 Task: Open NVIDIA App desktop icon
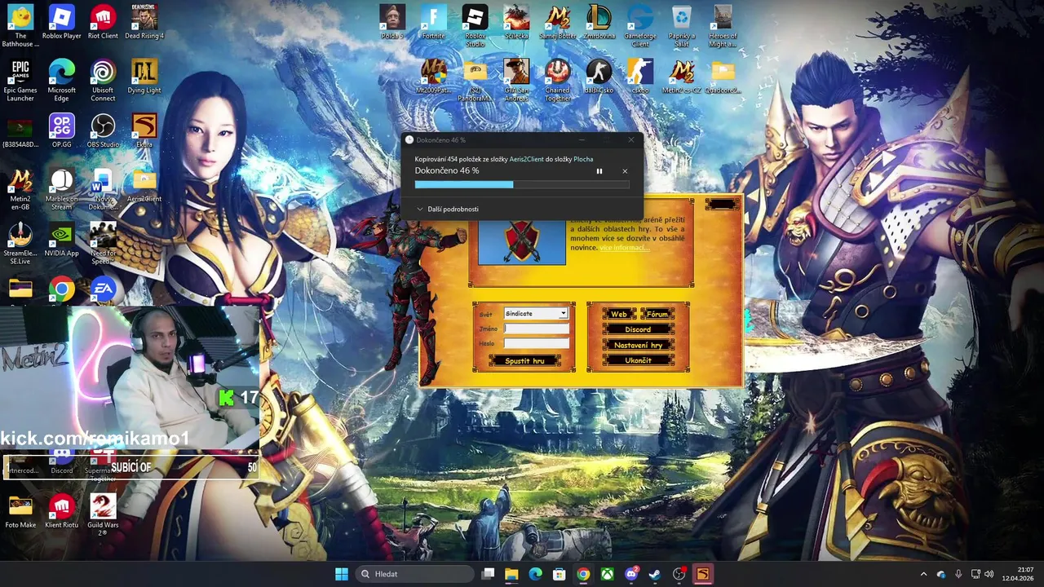point(61,241)
